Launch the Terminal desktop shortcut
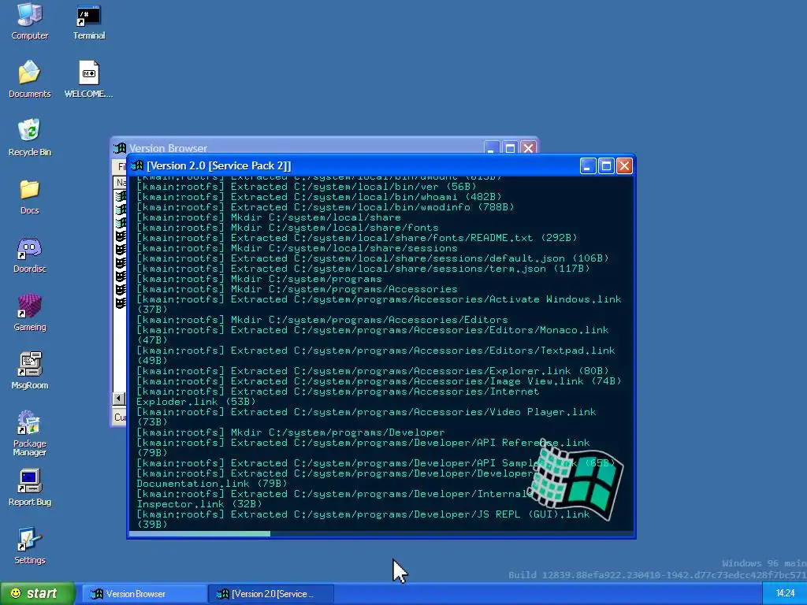This screenshot has height=605, width=807. [88, 21]
